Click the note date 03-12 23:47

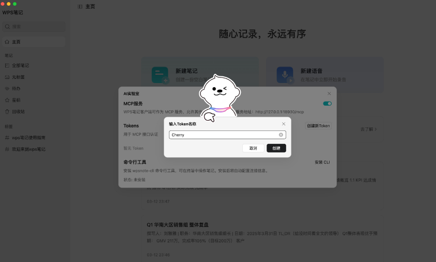click(158, 202)
